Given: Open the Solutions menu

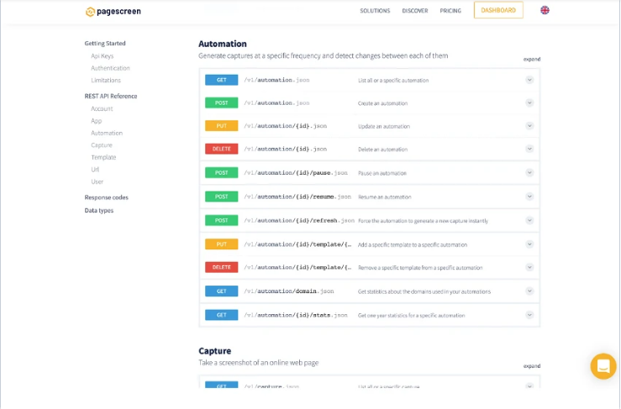Looking at the screenshot, I should (x=375, y=11).
